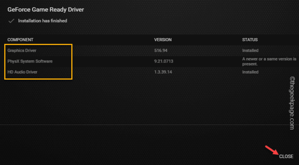Click the orange highlight box border

coord(72,62)
